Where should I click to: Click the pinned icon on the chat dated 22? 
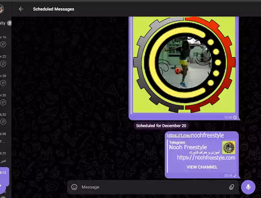[x=3, y=64]
